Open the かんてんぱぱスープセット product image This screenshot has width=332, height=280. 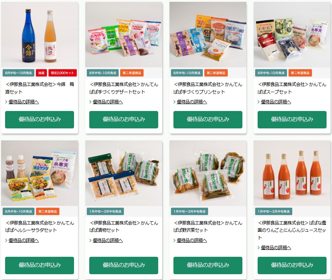(292, 34)
